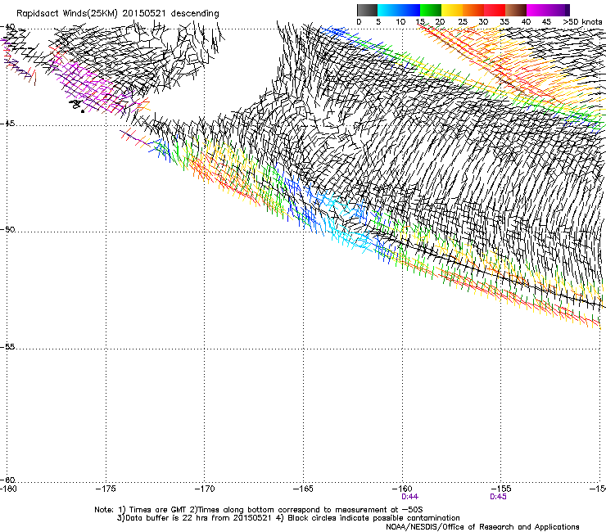Click the '25' knots legend label

[x=463, y=21]
